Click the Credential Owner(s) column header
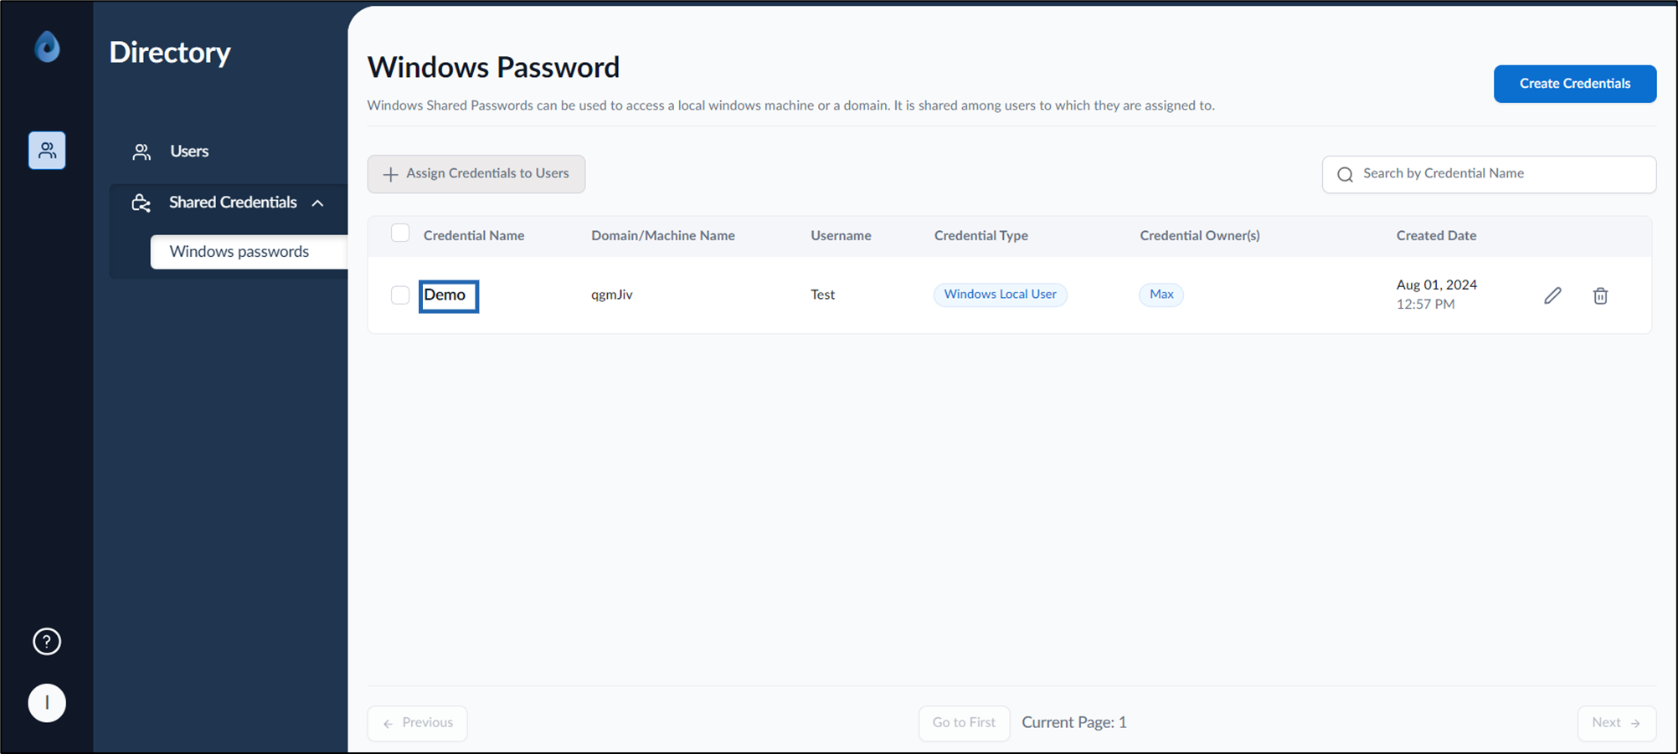Viewport: 1678px width, 754px height. click(1200, 236)
